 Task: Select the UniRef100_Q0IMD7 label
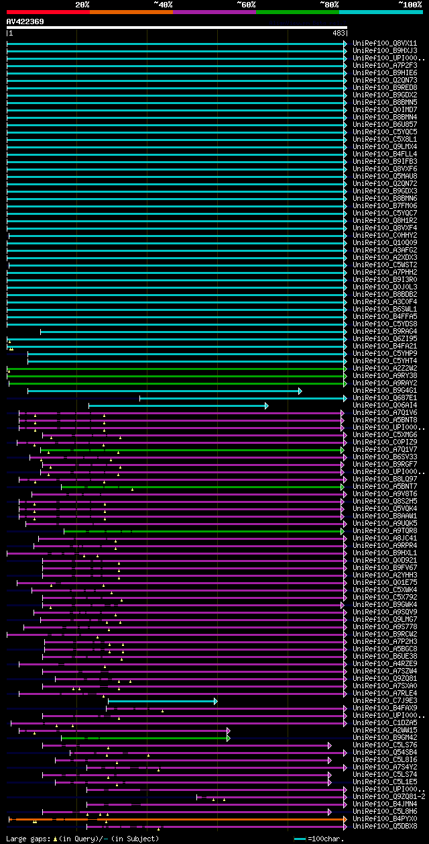(x=385, y=109)
